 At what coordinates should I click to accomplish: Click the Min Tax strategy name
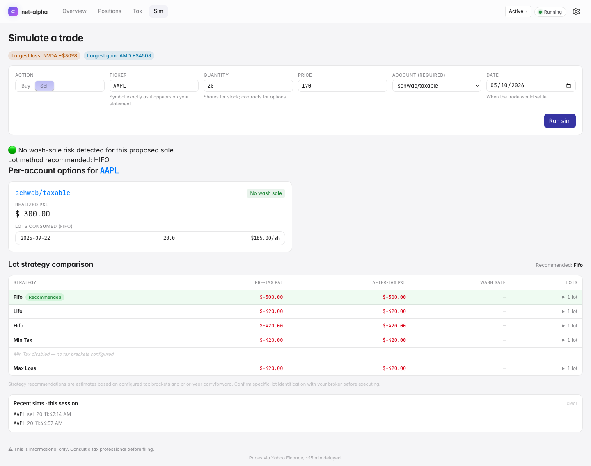click(23, 340)
